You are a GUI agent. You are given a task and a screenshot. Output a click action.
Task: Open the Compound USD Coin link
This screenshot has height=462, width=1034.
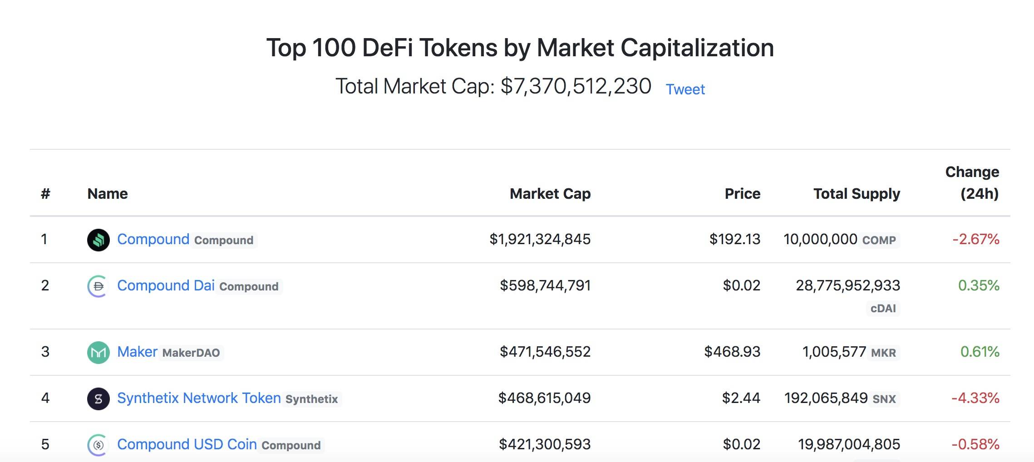187,444
